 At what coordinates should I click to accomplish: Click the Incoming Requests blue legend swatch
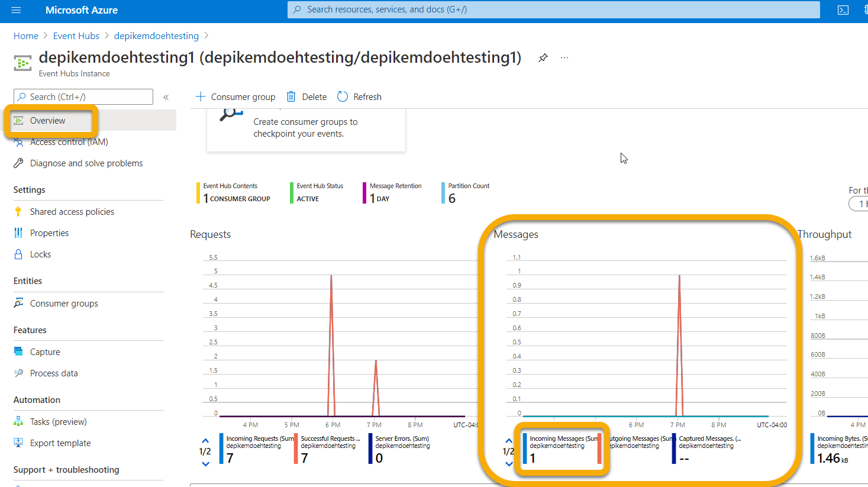[221, 449]
